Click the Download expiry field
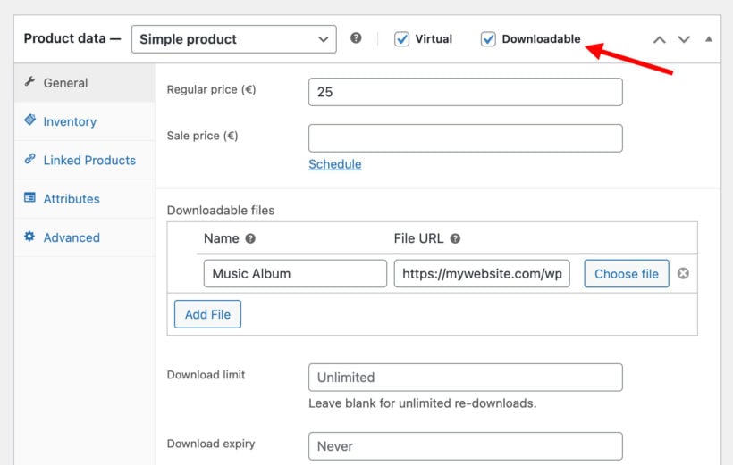The image size is (733, 465). tap(466, 446)
